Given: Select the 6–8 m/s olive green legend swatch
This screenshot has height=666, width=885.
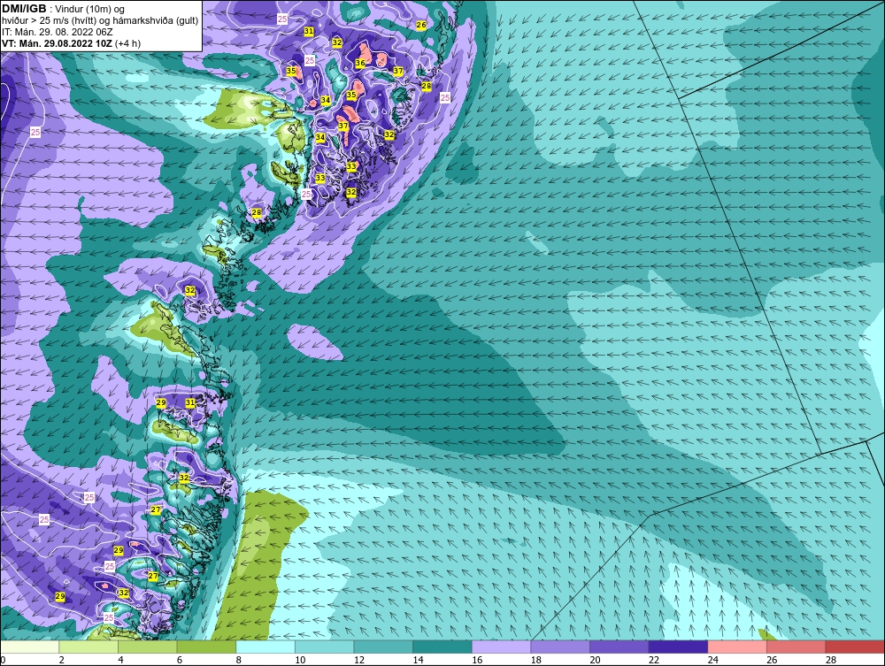Looking at the screenshot, I should tap(206, 647).
